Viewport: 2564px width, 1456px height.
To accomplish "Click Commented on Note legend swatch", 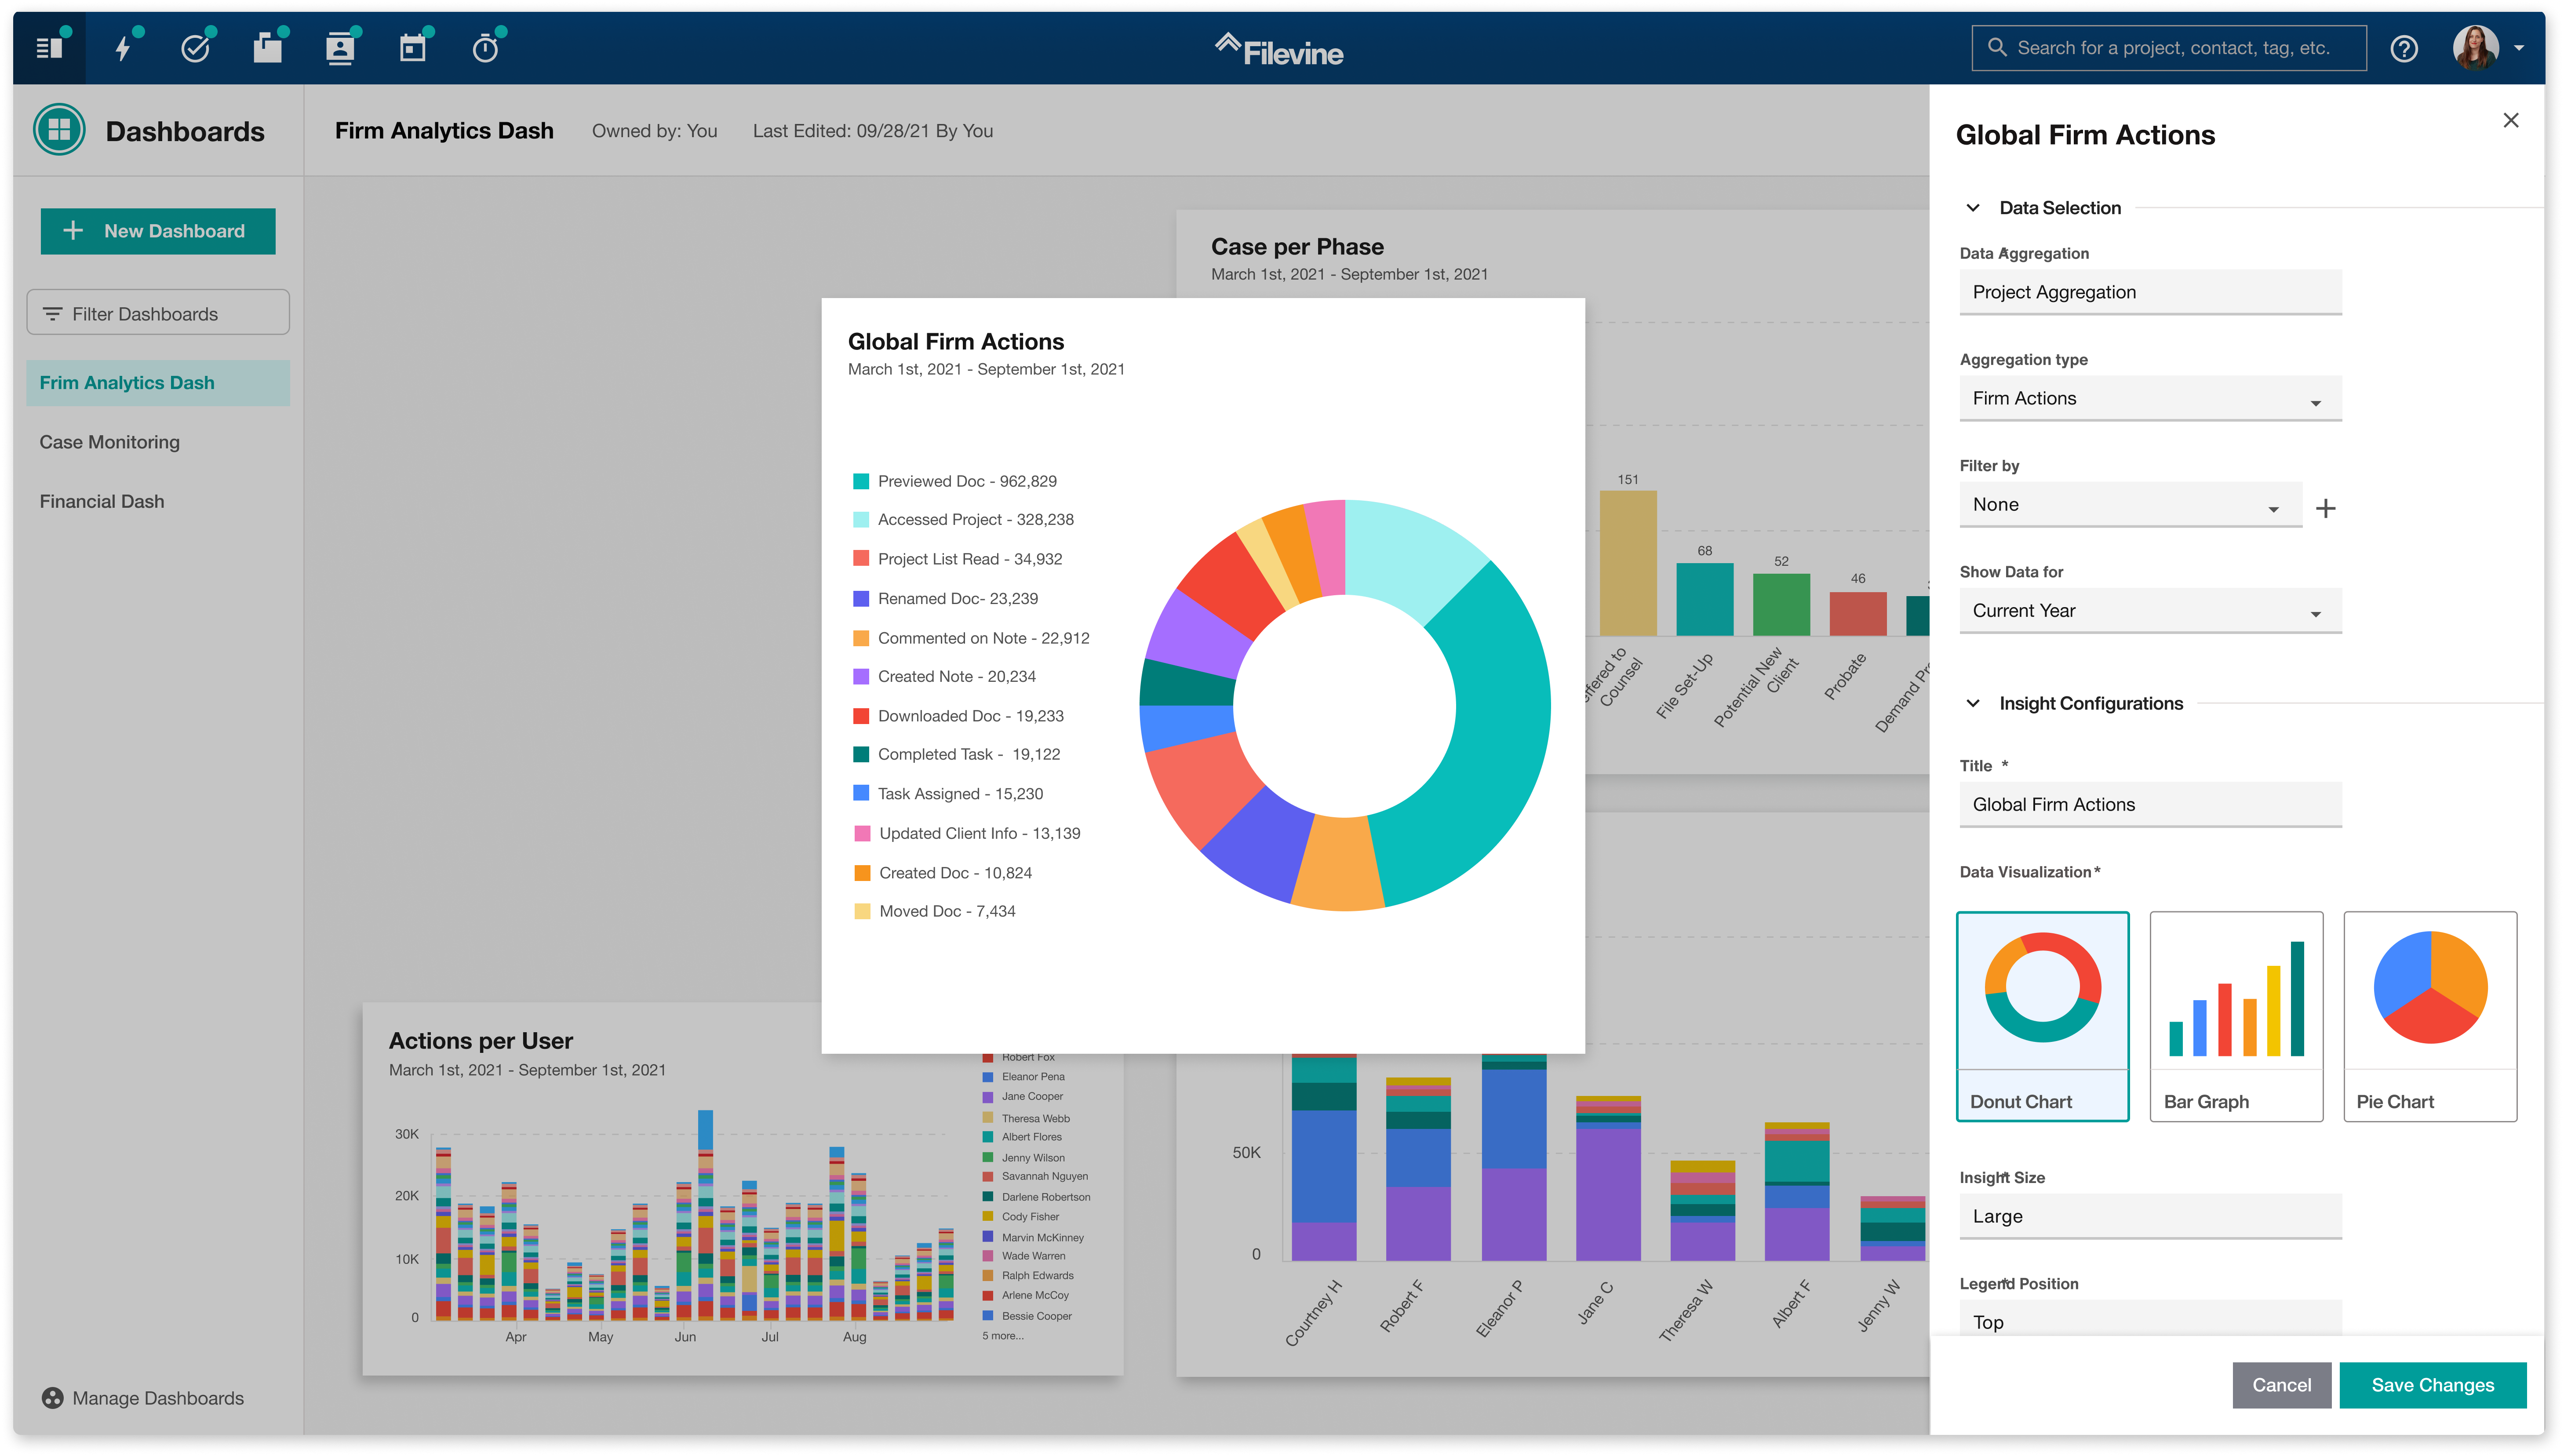I will tap(861, 638).
